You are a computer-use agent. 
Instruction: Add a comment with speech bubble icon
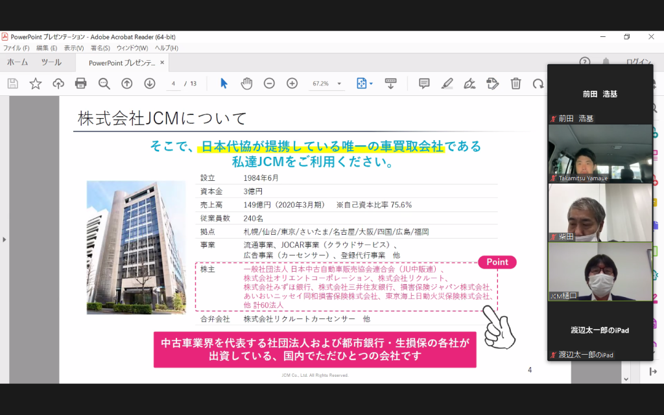coord(424,84)
